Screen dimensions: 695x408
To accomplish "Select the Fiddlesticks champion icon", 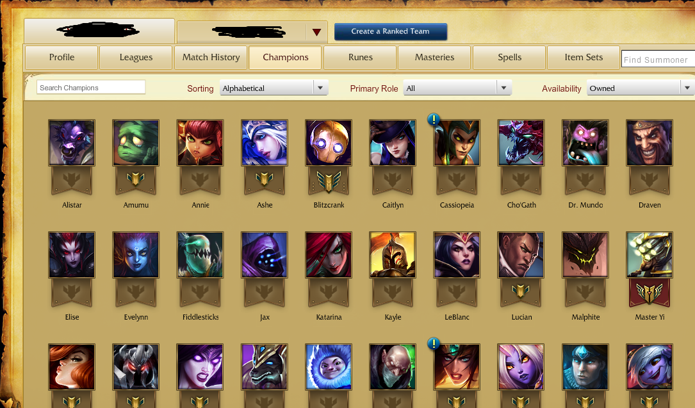I will [200, 255].
